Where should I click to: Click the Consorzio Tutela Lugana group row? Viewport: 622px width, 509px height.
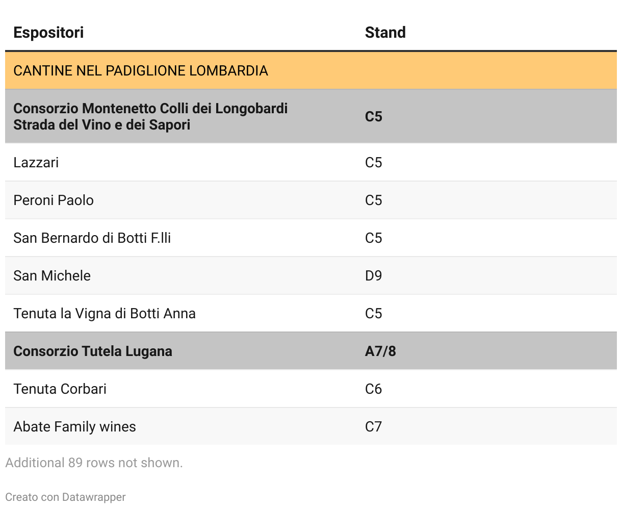(x=311, y=351)
